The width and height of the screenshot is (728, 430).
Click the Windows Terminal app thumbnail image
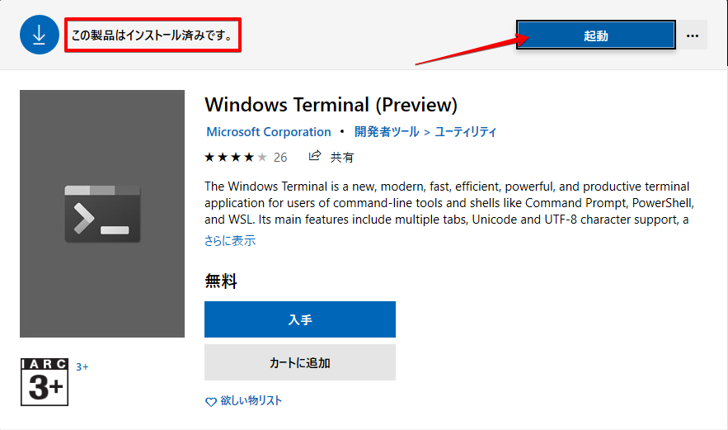pos(102,214)
